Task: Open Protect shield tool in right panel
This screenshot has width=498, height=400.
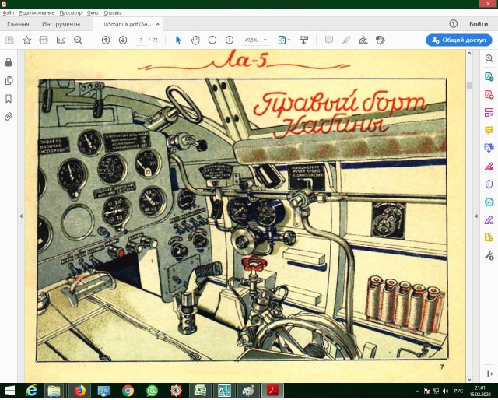Action: 489,184
